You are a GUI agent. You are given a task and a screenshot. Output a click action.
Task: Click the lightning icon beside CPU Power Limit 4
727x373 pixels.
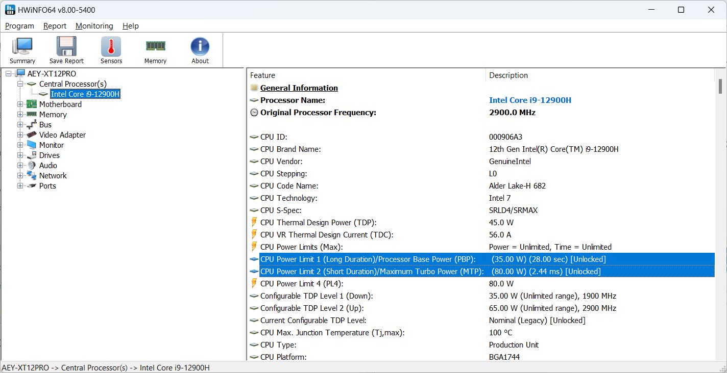[x=254, y=284]
